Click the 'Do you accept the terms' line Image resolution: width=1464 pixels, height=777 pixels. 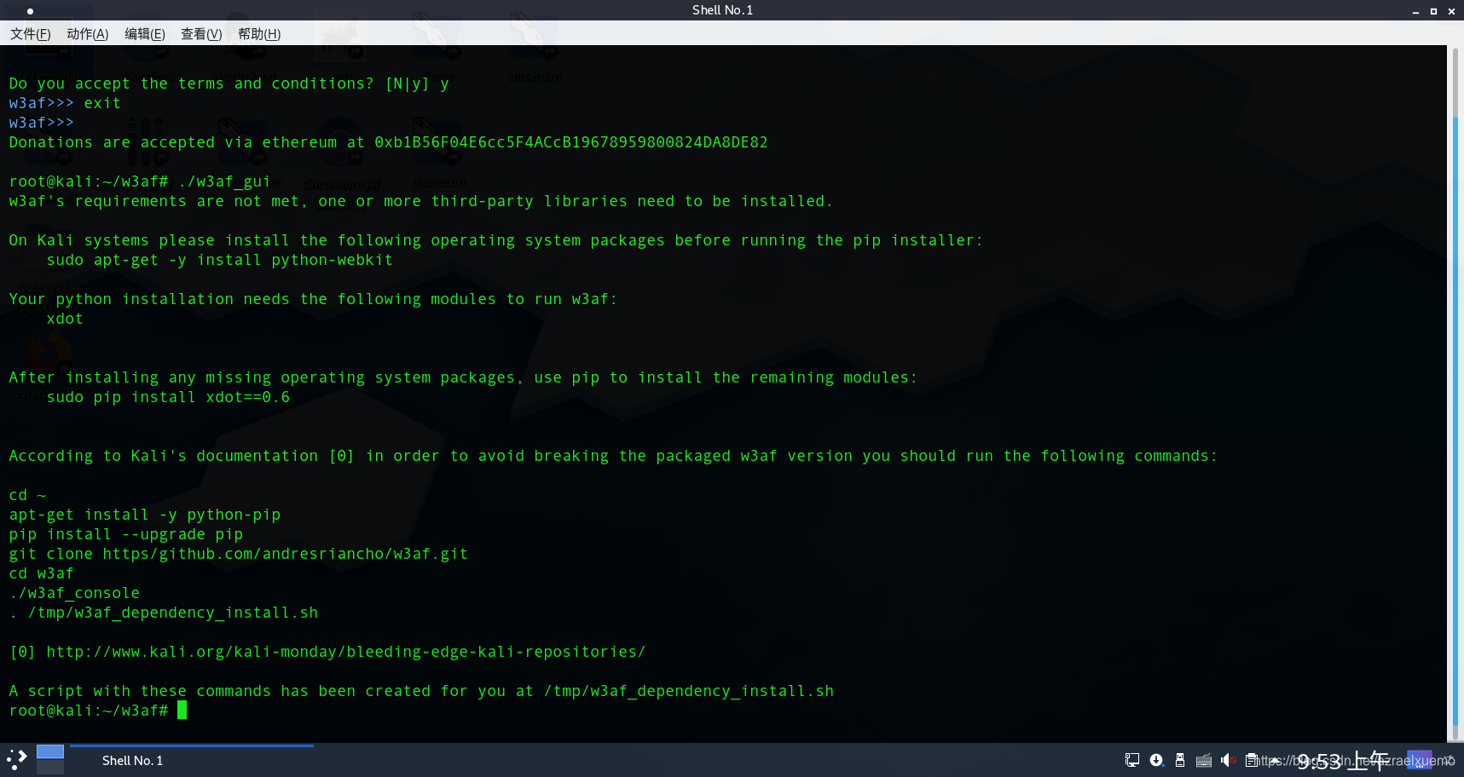[229, 83]
